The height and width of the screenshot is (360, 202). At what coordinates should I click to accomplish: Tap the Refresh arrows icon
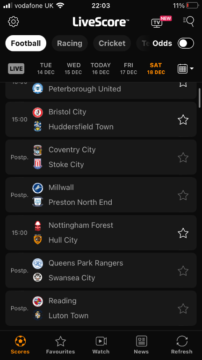coord(182,341)
